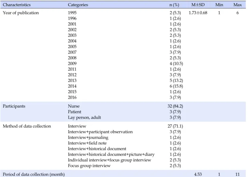Image resolution: width=249 pixels, height=177 pixels.
Task: Click the 'Min' column header
Action: tap(219, 5)
